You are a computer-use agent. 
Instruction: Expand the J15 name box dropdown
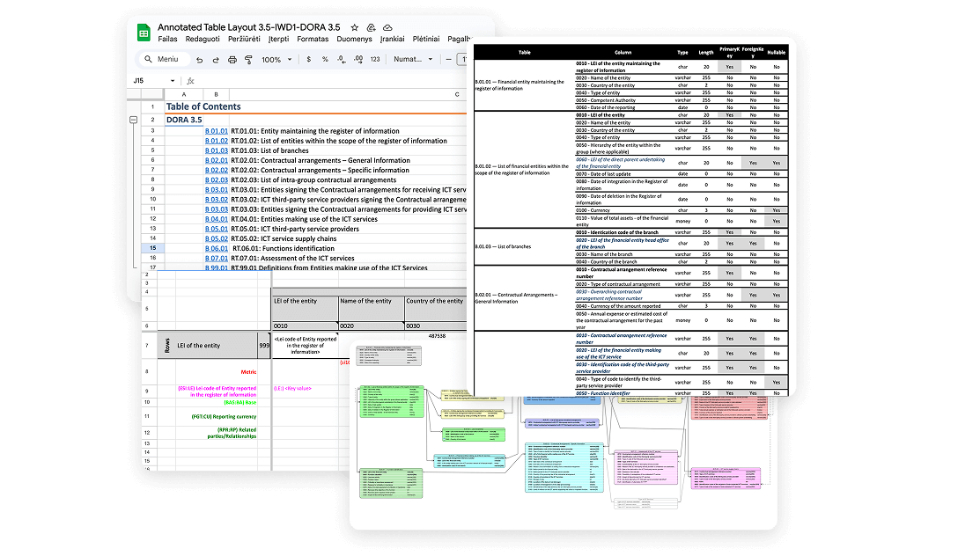tap(172, 81)
